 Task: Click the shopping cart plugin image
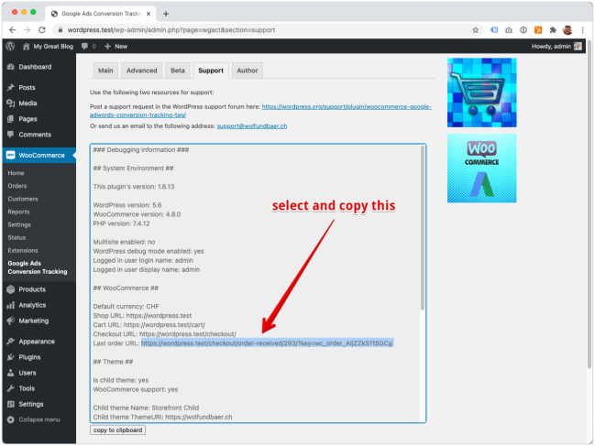pos(481,92)
